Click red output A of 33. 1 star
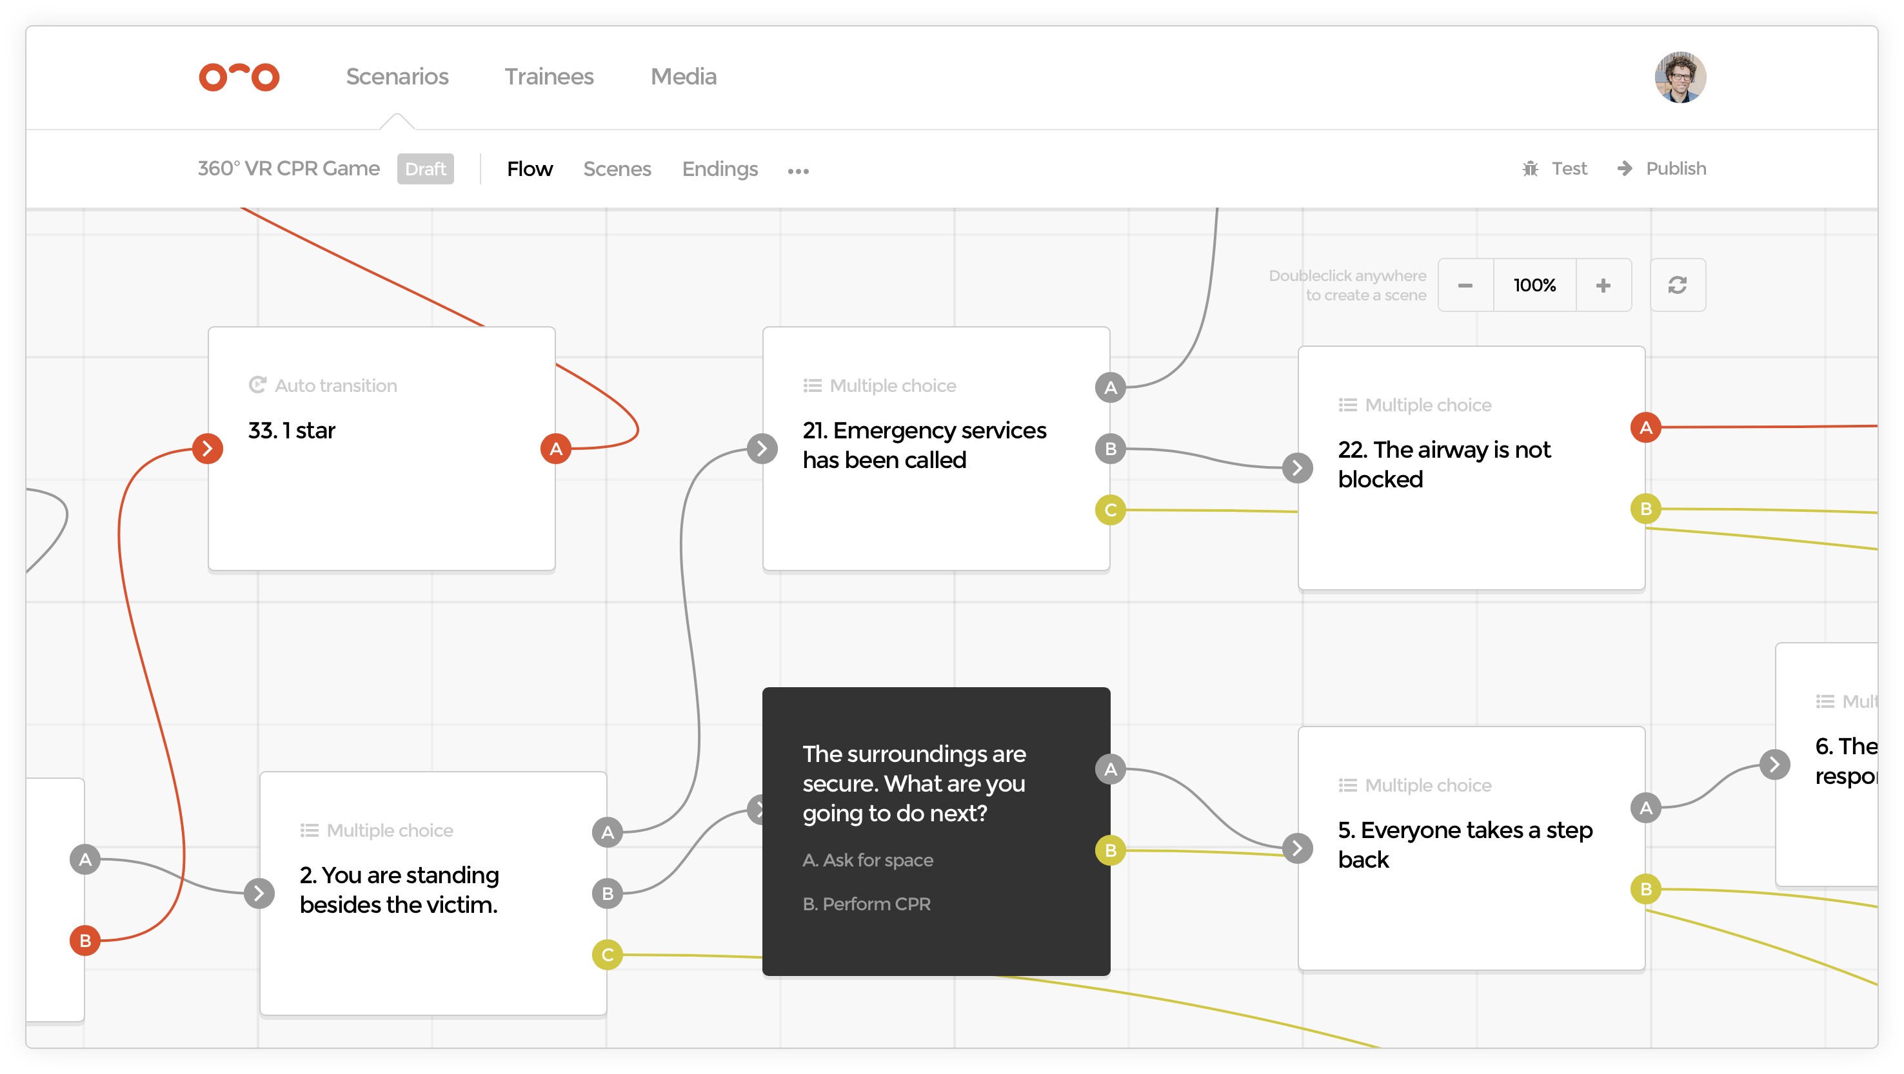Screen dimensions: 1904x1074 (556, 449)
